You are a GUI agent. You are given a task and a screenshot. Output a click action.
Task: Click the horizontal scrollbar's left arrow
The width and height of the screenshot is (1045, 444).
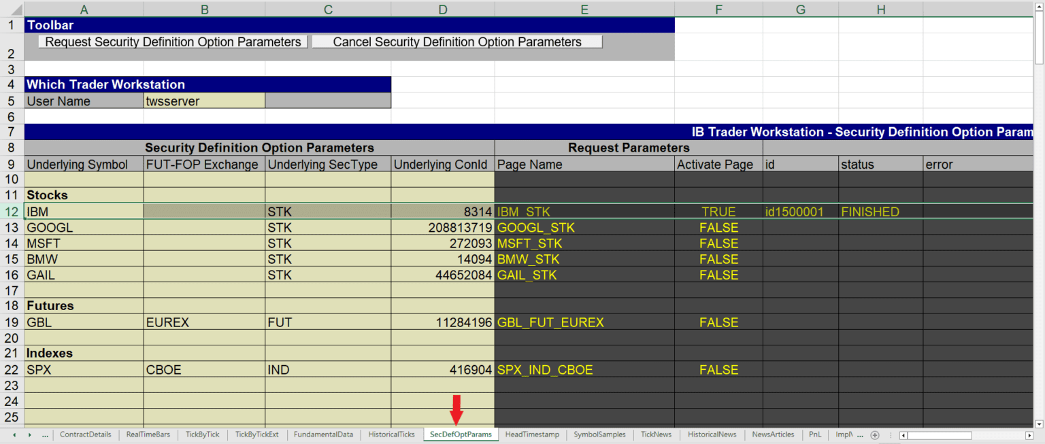click(x=904, y=434)
